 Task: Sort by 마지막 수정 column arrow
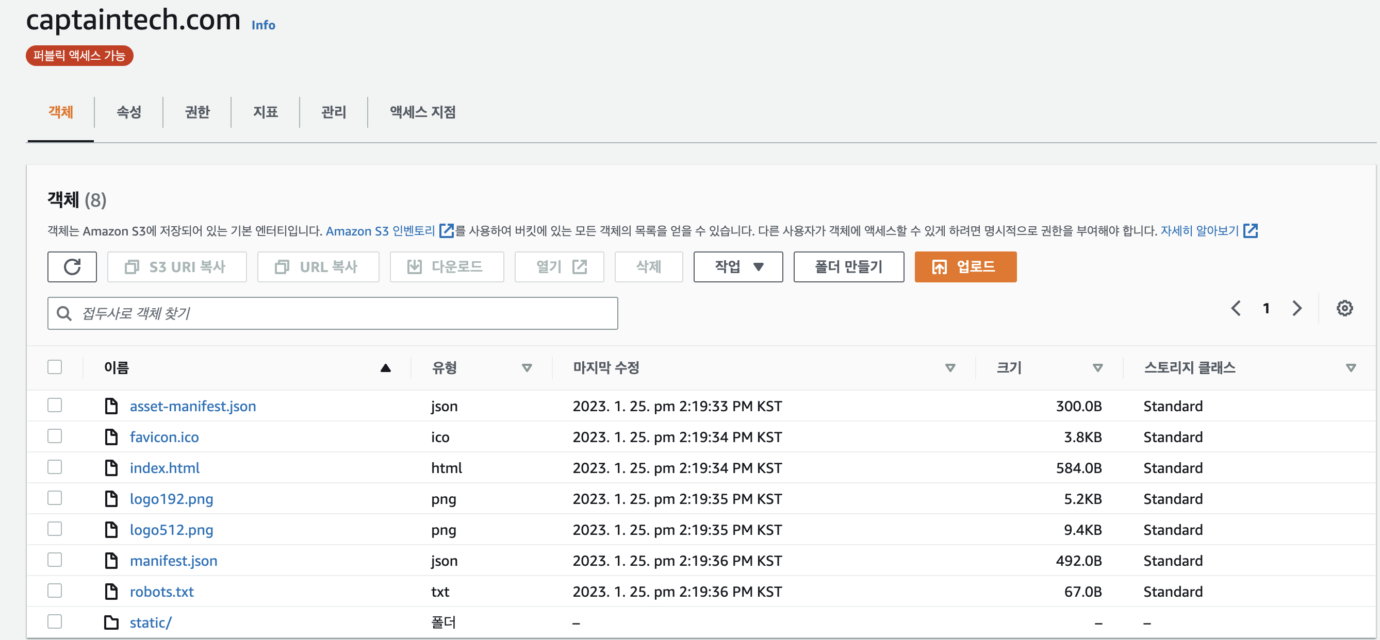click(x=950, y=367)
